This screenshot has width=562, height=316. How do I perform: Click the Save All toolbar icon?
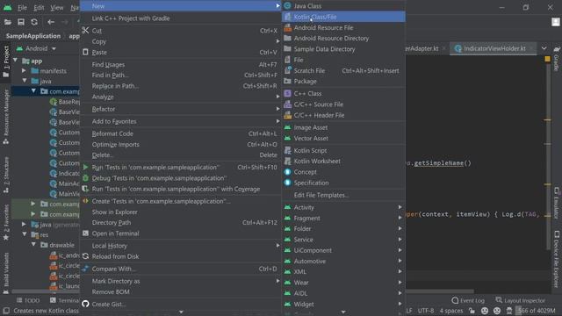21,22
